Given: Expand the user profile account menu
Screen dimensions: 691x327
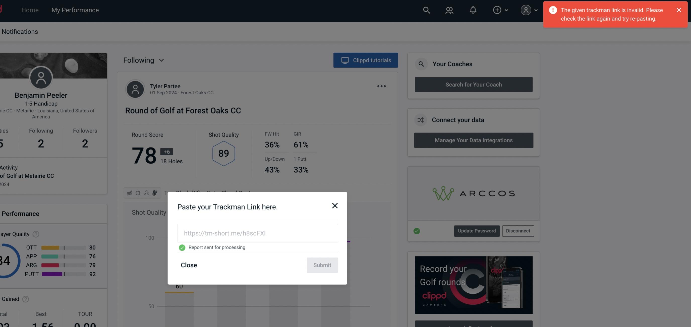Looking at the screenshot, I should (x=528, y=10).
